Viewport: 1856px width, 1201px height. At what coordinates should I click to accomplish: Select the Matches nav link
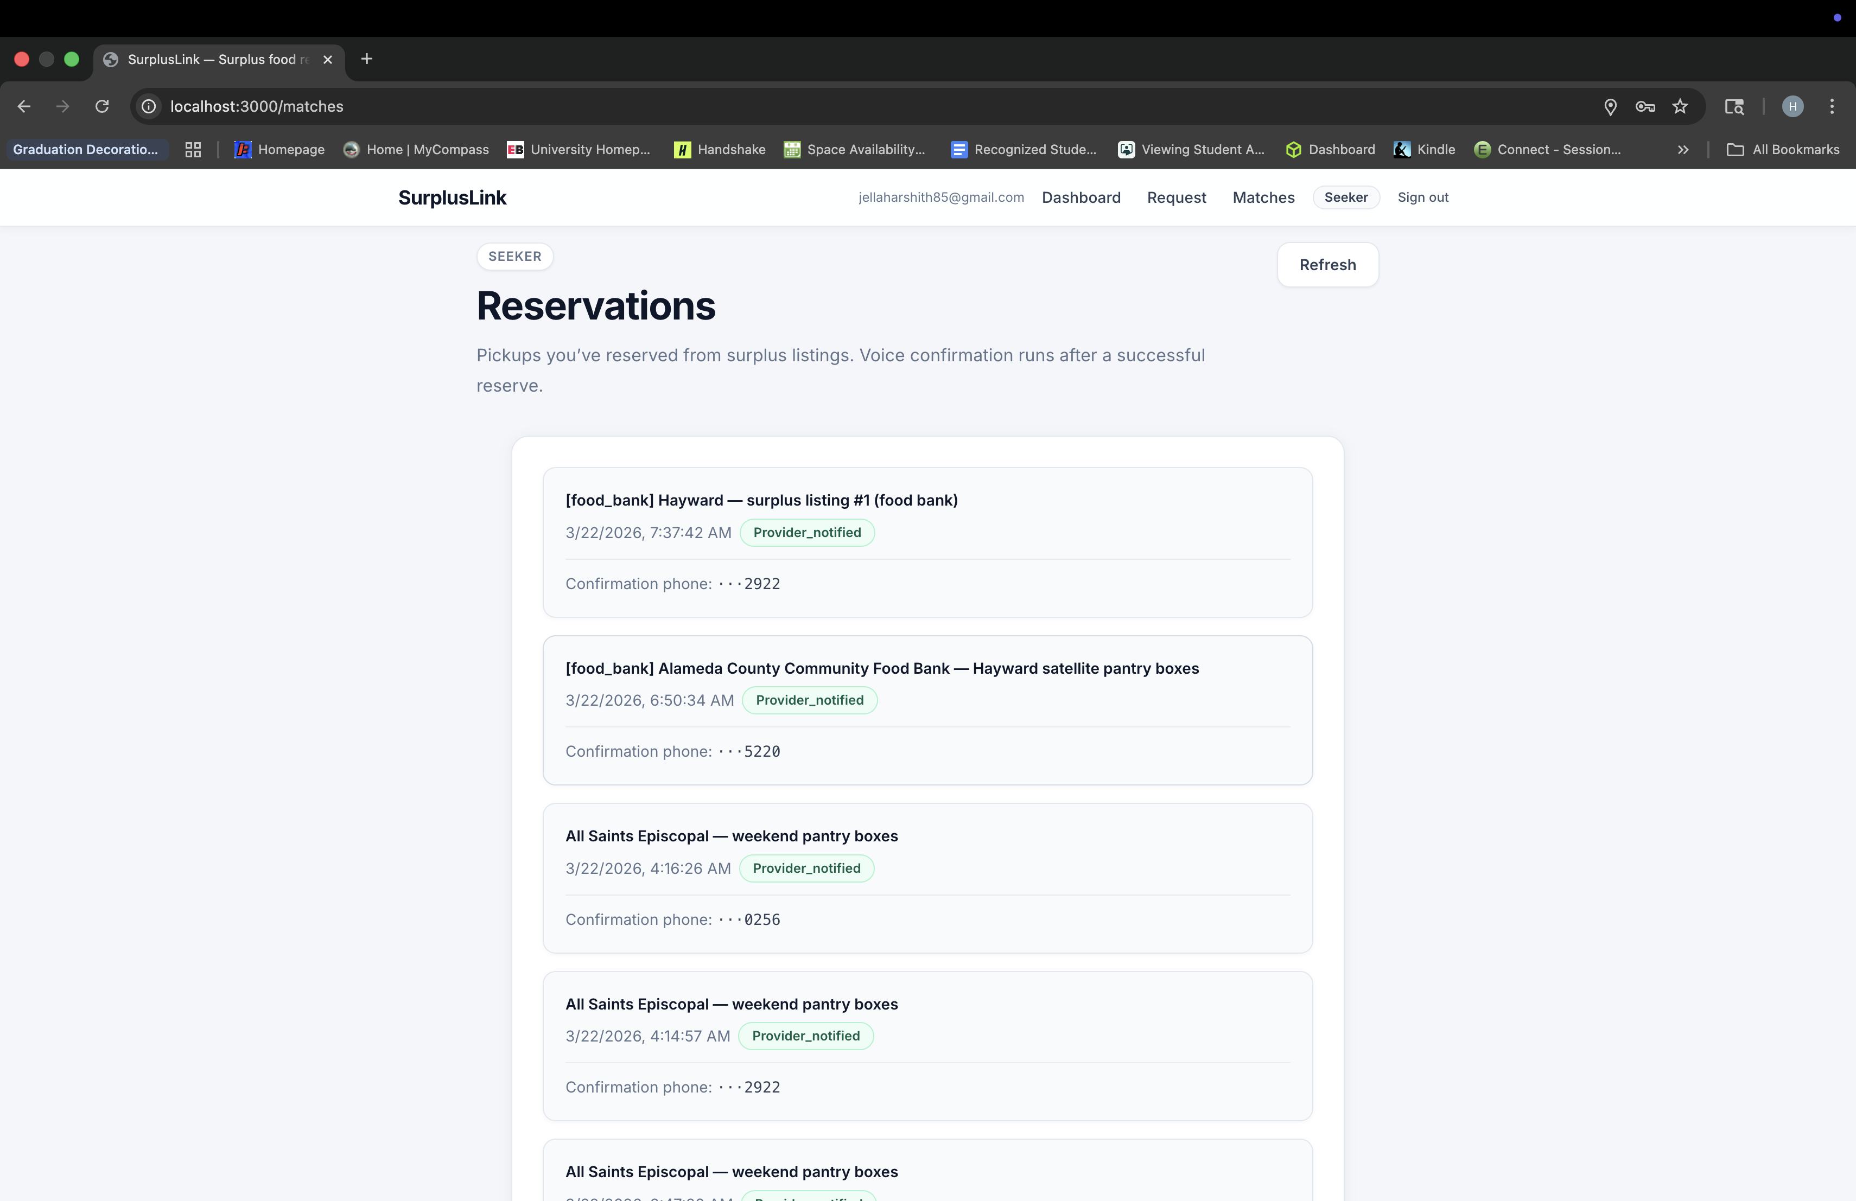[1263, 198]
